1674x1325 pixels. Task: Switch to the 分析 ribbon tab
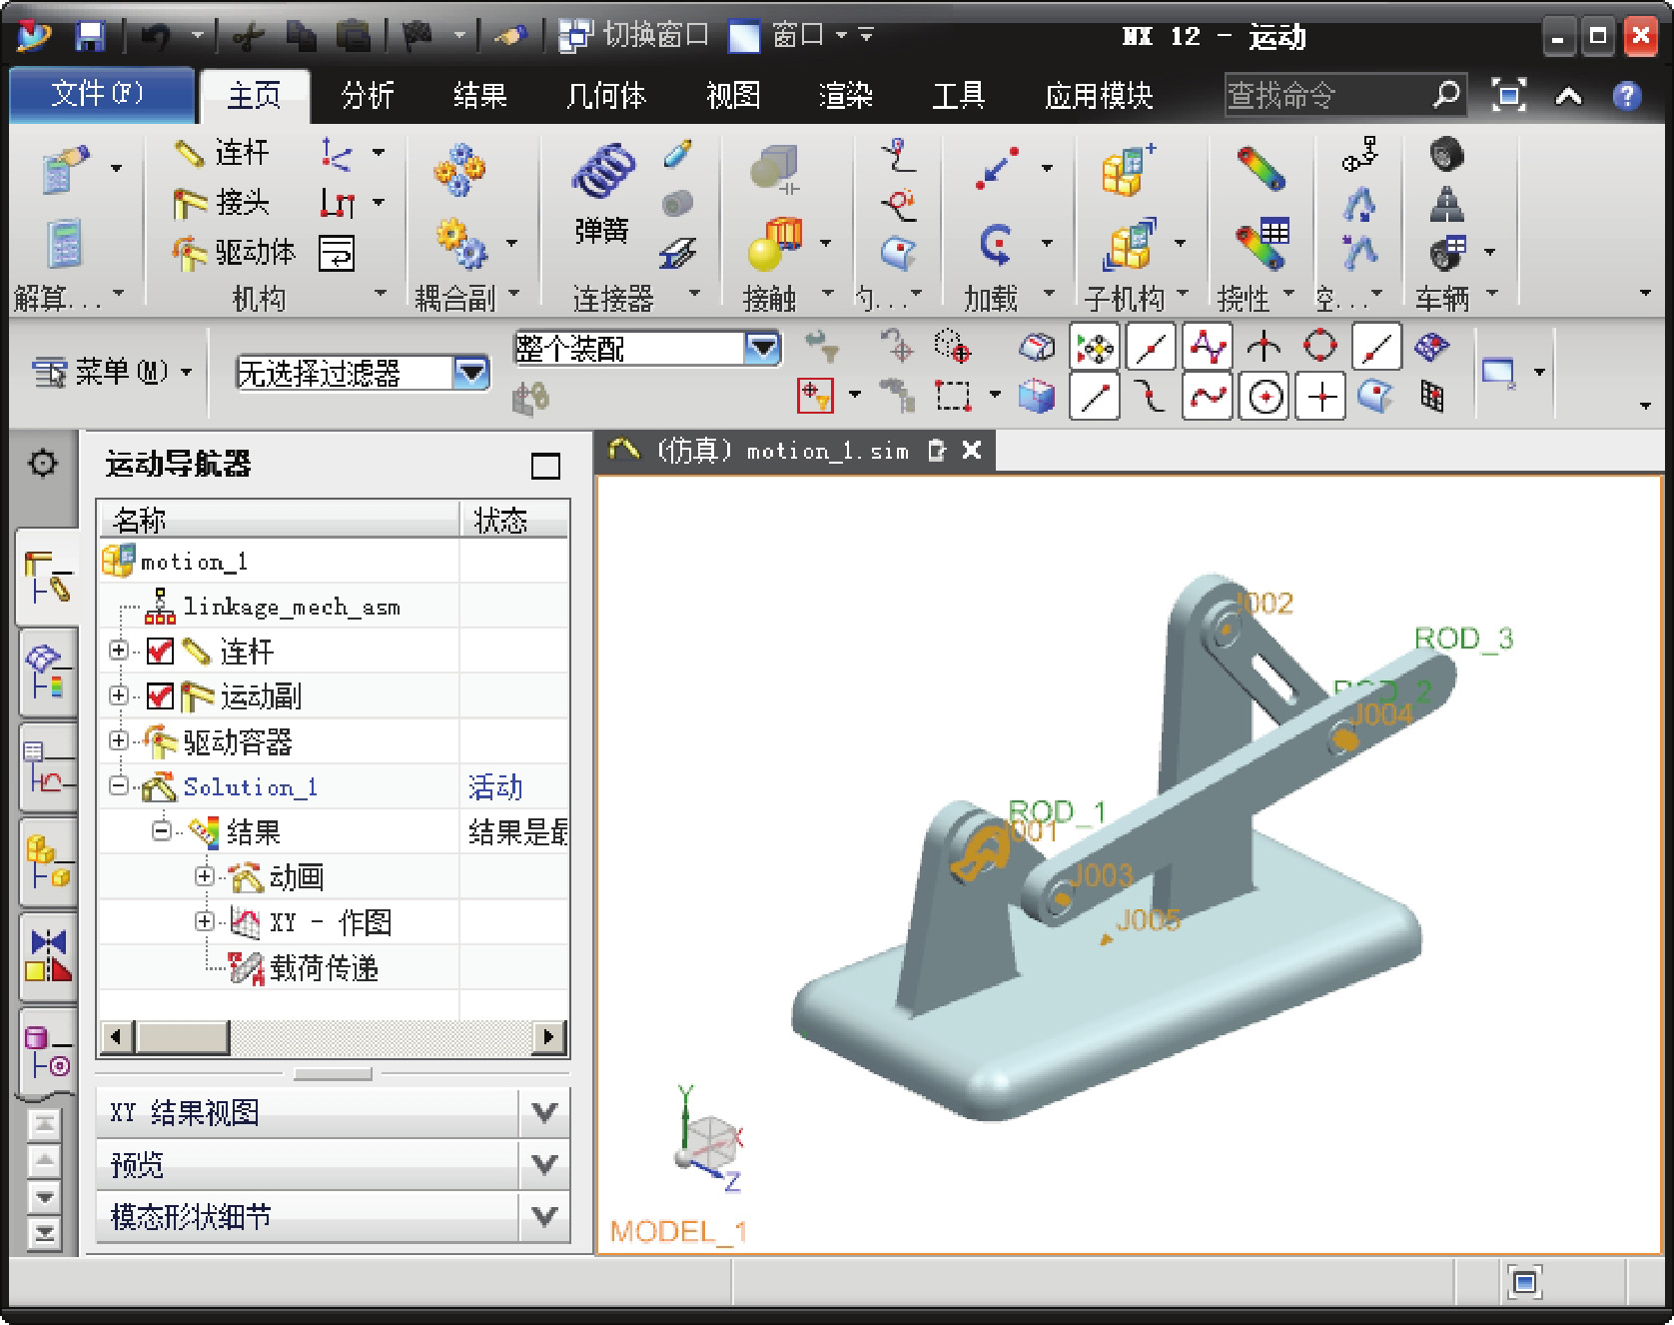367,96
